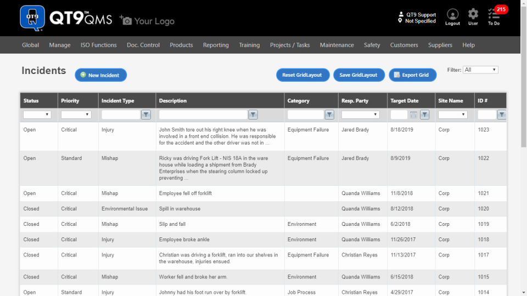Open the Training menu
Viewport: 527px width, 296px height.
(249, 45)
